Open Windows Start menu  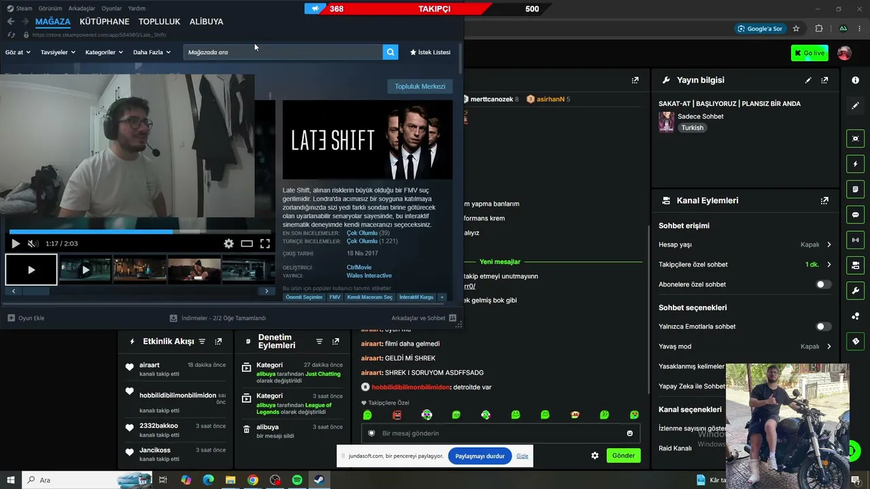(11, 480)
